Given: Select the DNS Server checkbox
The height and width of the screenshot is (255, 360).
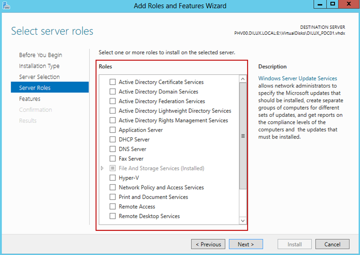Looking at the screenshot, I should [112, 149].
